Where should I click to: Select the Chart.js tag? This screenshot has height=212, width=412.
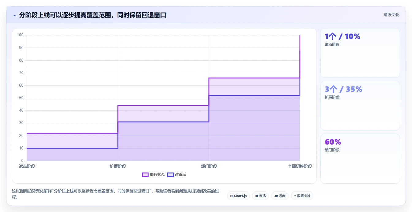(238, 196)
